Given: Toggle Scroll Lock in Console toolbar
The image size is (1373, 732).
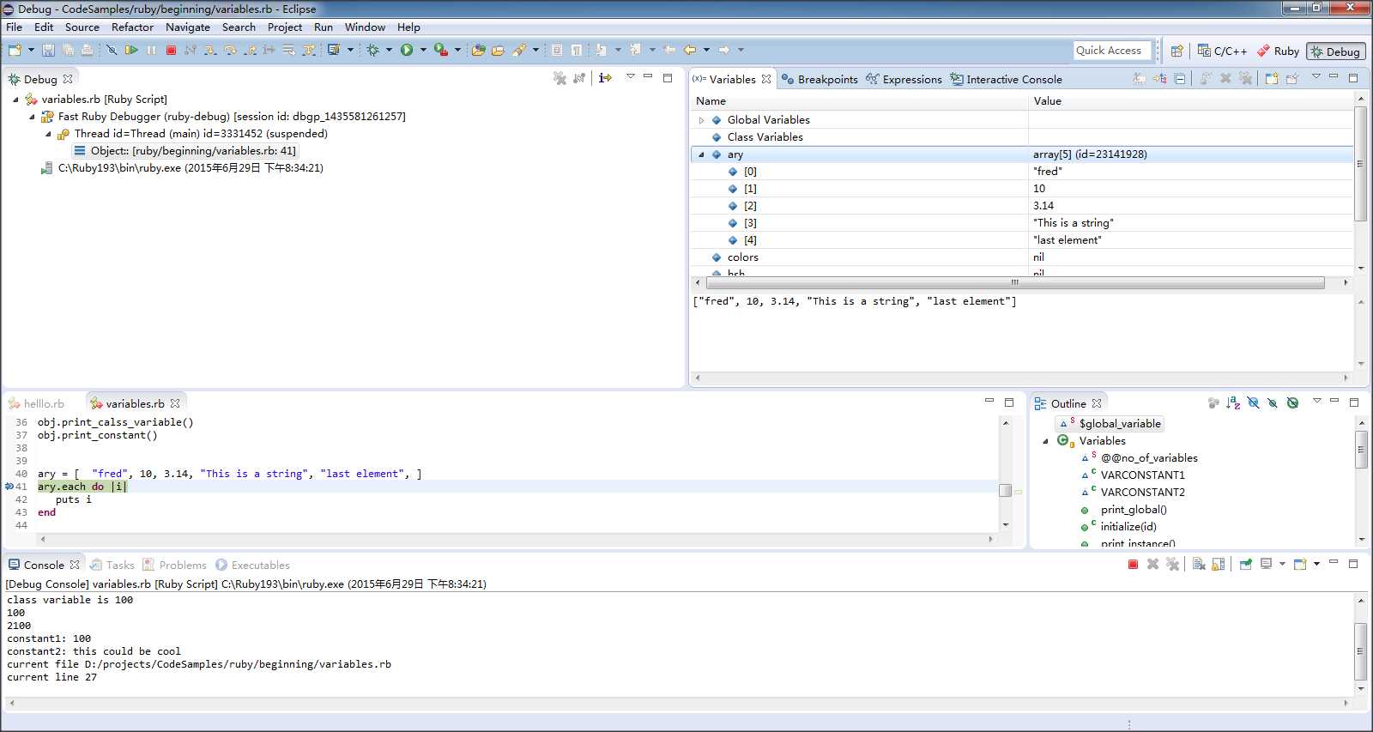Looking at the screenshot, I should tap(1219, 564).
